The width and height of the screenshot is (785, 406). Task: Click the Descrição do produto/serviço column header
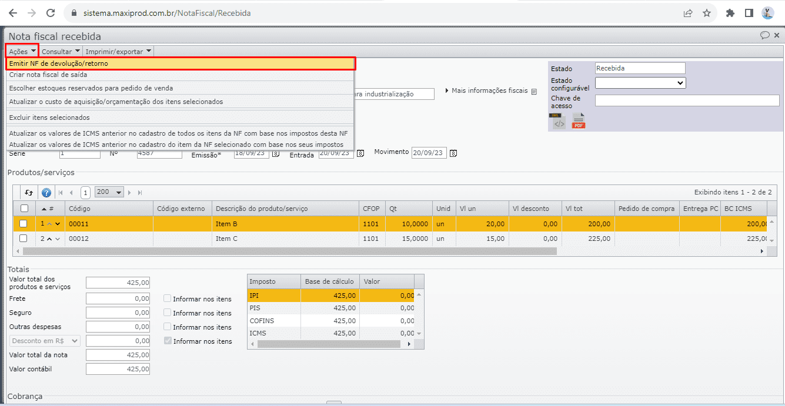click(x=285, y=209)
